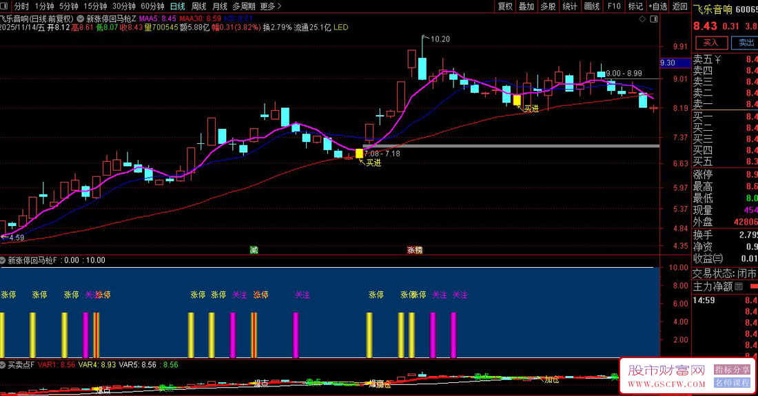The image size is (758, 396).
Task: Click the 新涨停回马枪Z indicator name
Action: (x=111, y=19)
